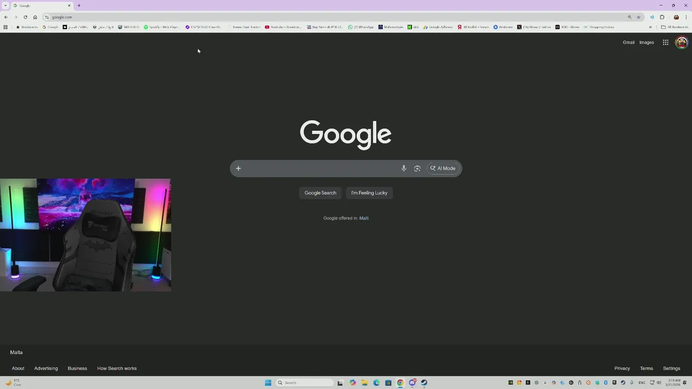Open the YouTube bookmark

tap(283, 27)
